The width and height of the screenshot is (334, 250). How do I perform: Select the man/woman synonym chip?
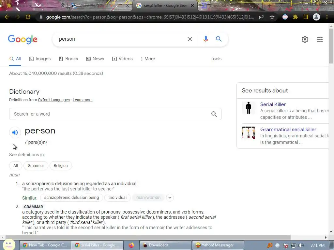pyautogui.click(x=148, y=198)
